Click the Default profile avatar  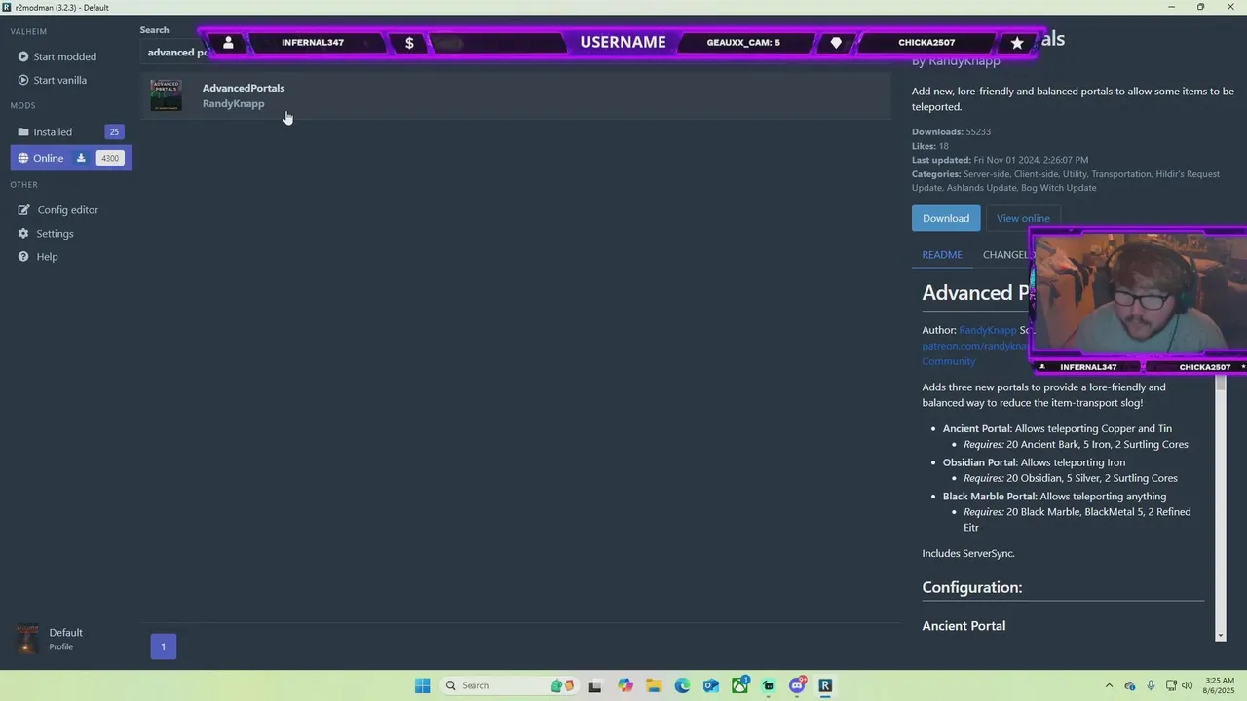coord(28,639)
